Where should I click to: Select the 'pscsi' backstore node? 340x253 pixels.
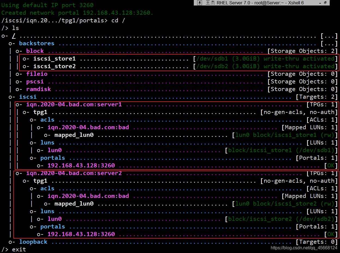[x=35, y=81]
